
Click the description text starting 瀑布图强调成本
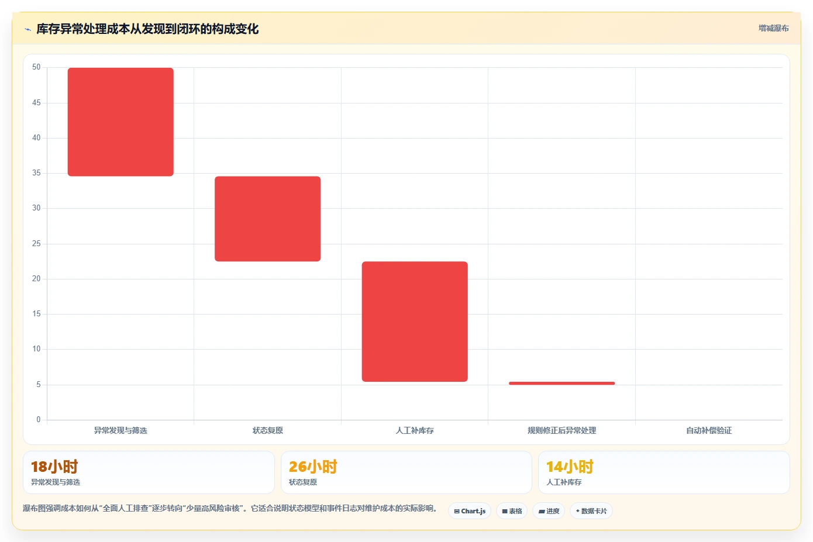[x=230, y=509]
